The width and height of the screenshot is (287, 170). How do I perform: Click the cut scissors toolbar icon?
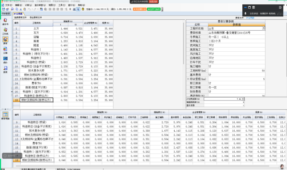click(21, 9)
